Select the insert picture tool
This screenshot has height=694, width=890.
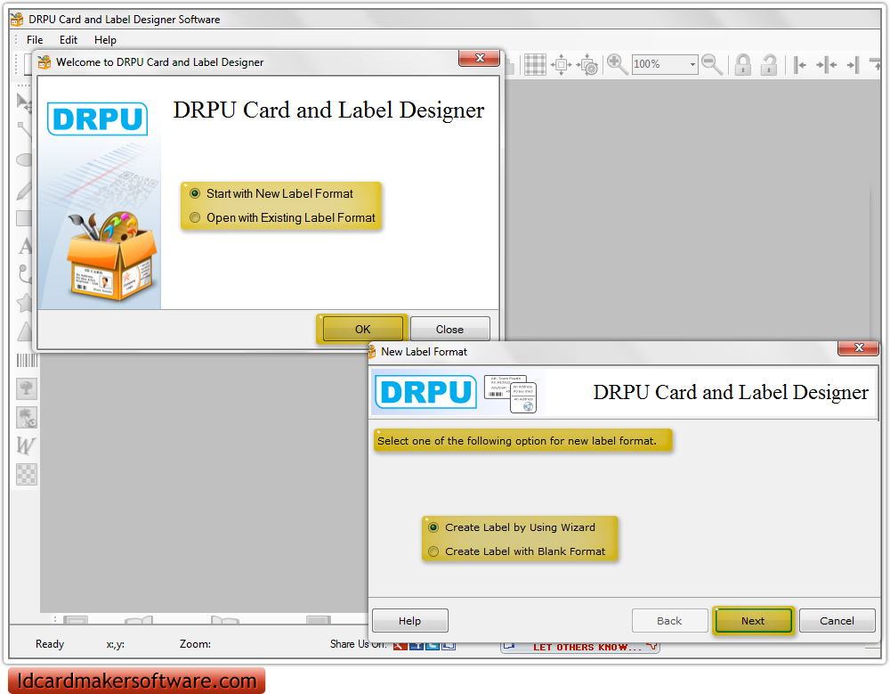[x=26, y=388]
